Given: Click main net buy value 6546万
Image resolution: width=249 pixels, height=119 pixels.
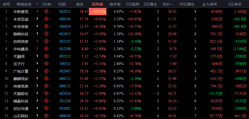Looking at the screenshot, I should [x=217, y=11].
